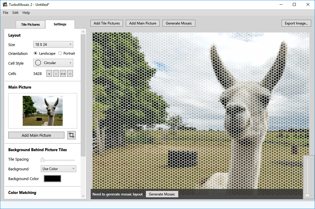Greatly increase cells with ++ button
The width and height of the screenshot is (315, 209).
pos(63,74)
